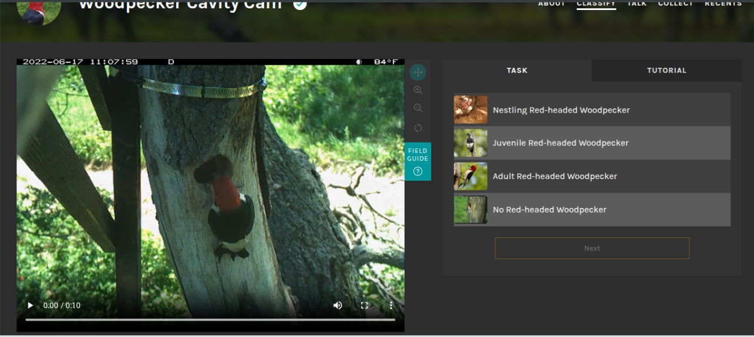The width and height of the screenshot is (754, 337).
Task: Open the video more options menu
Action: [x=391, y=305]
